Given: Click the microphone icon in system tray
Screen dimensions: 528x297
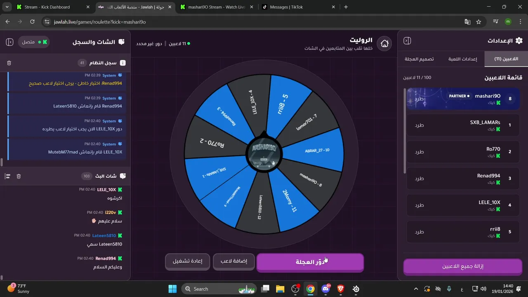Looking at the screenshot, I should coord(449,289).
